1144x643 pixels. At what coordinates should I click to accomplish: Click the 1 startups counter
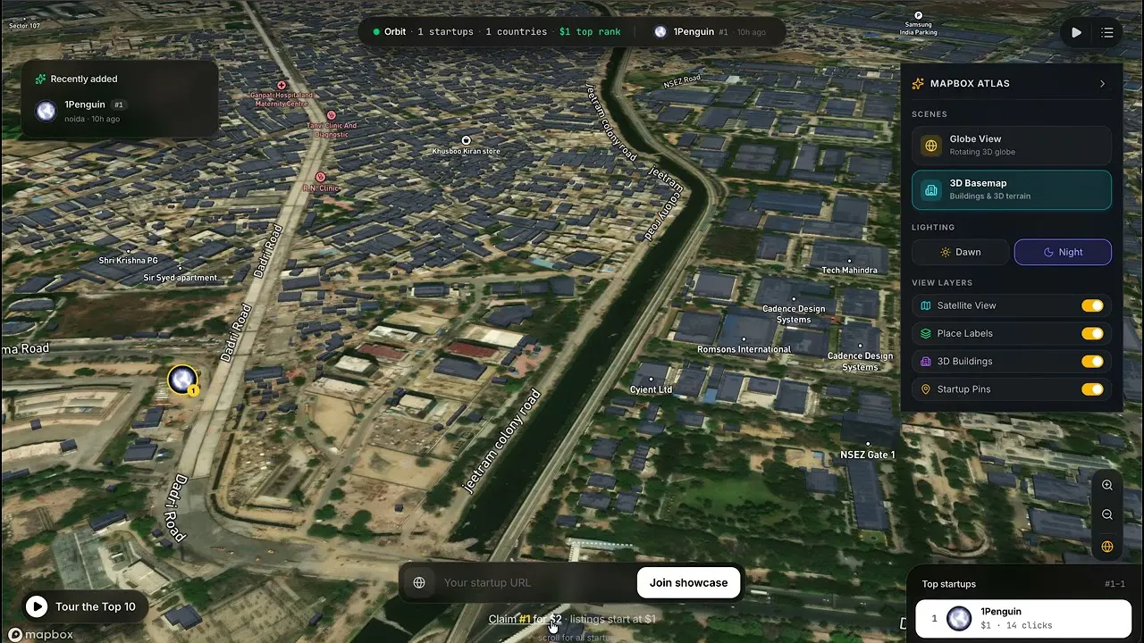(445, 32)
